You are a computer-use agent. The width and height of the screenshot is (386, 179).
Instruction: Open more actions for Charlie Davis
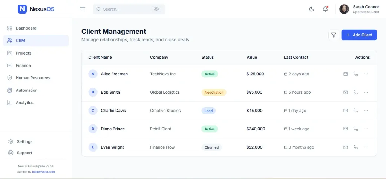coord(366,111)
